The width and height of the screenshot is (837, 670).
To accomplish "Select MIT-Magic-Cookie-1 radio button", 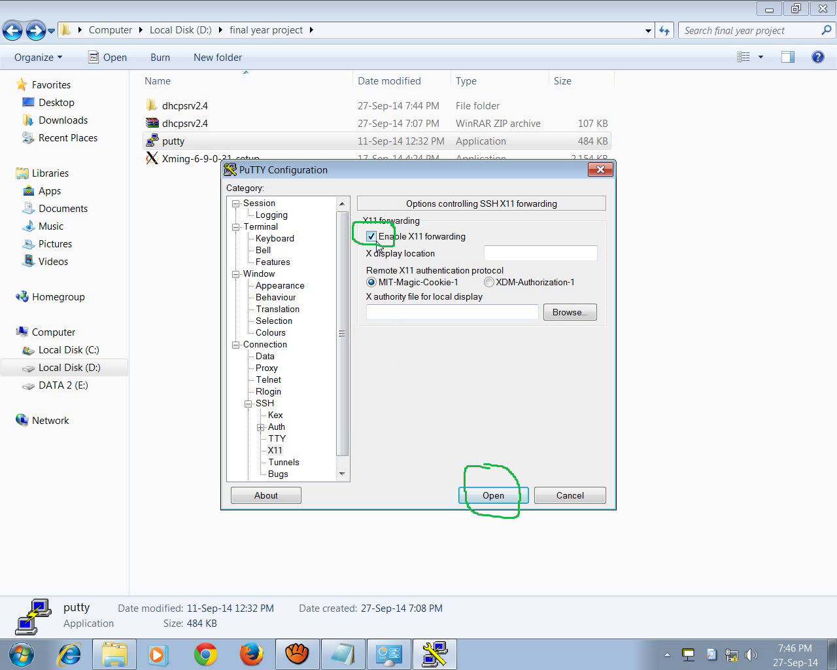I will click(x=371, y=282).
